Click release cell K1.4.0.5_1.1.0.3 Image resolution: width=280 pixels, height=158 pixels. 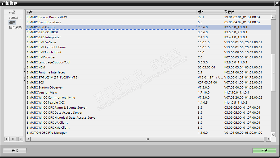tap(247, 103)
